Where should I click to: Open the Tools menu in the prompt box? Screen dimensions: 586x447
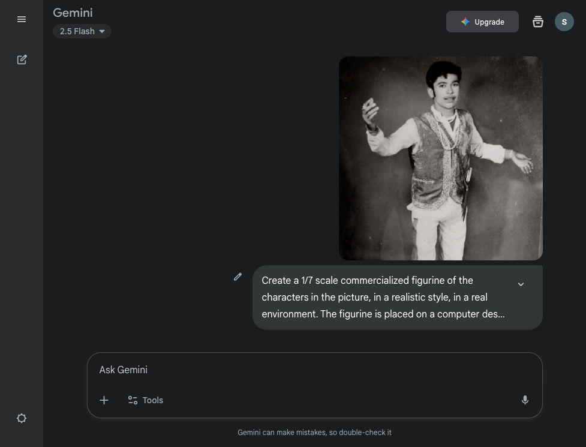145,400
